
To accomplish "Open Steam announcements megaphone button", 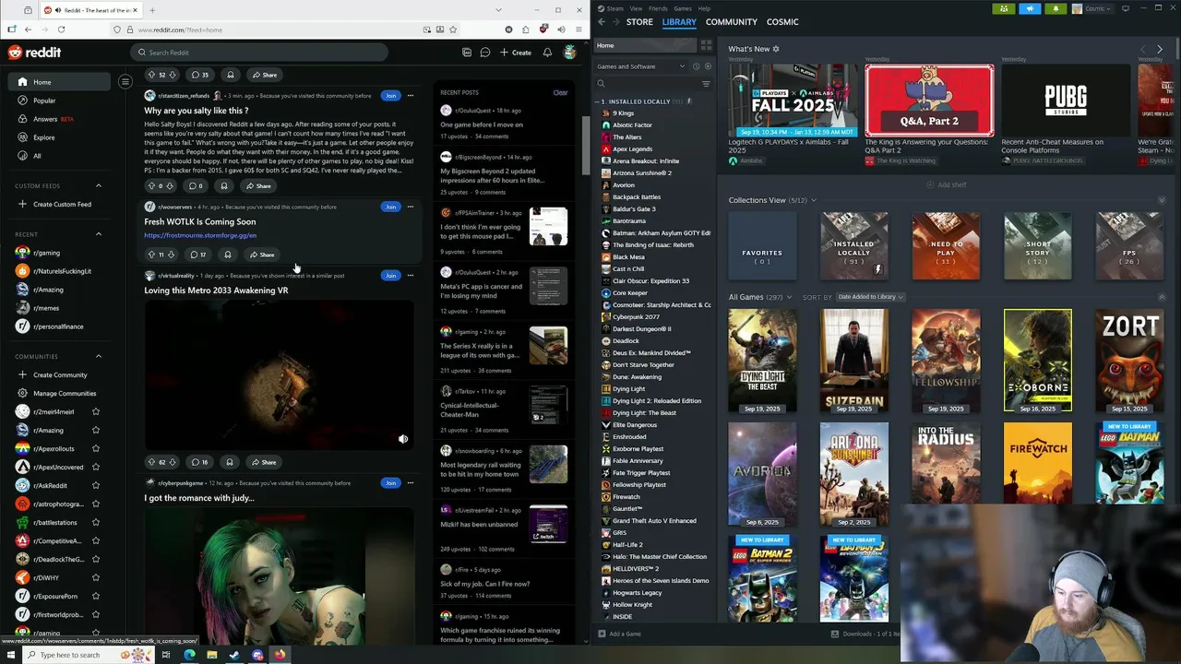I will pyautogui.click(x=1030, y=8).
